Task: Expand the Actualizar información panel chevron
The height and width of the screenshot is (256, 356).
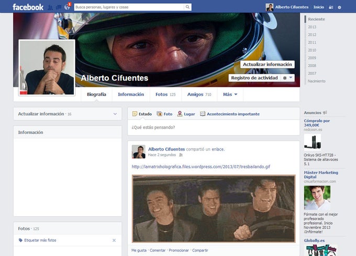Action: click(x=115, y=114)
